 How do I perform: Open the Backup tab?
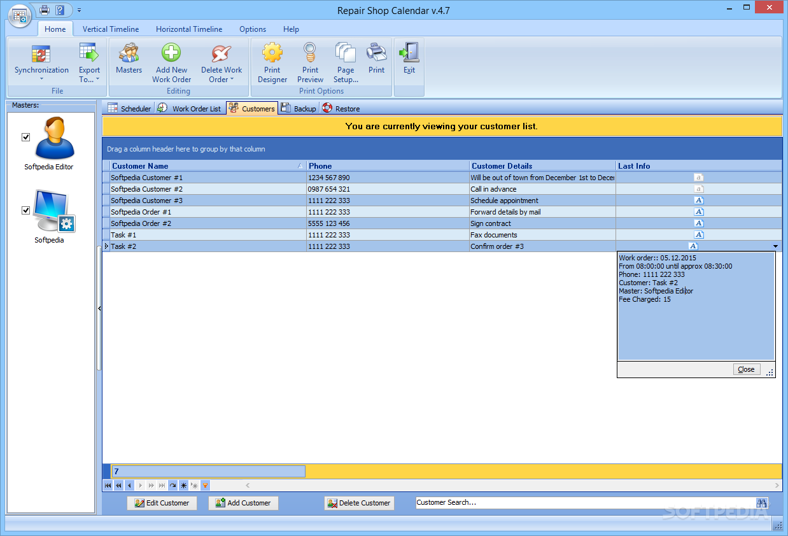tap(299, 109)
